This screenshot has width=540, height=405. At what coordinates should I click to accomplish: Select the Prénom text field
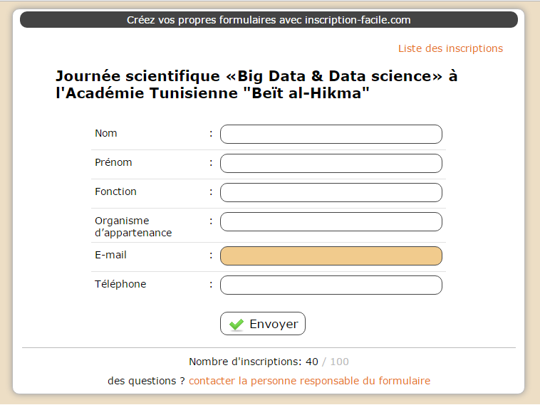point(331,164)
